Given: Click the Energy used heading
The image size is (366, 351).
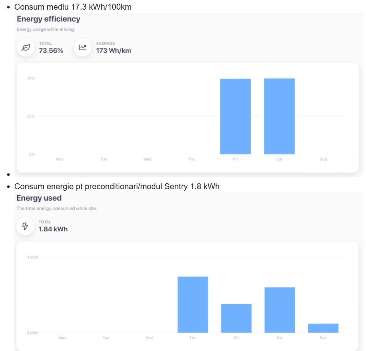Looking at the screenshot, I should click(39, 198).
